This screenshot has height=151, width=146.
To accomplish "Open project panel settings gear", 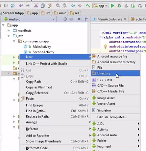I will click(x=80, y=19).
